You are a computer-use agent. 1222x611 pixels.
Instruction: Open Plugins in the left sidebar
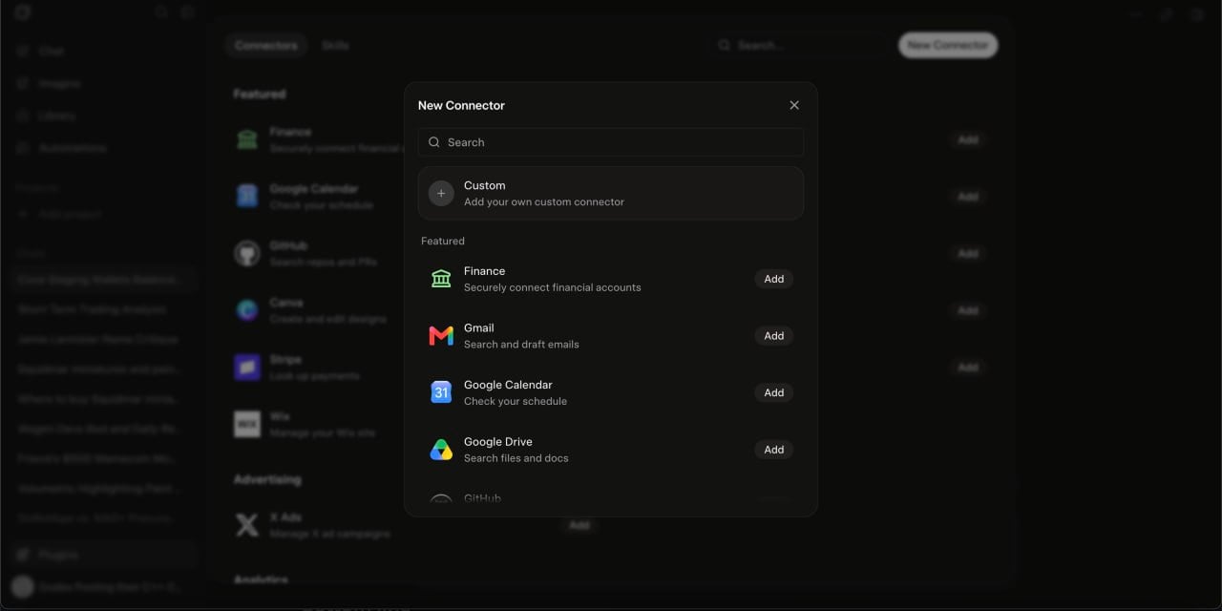click(x=102, y=555)
